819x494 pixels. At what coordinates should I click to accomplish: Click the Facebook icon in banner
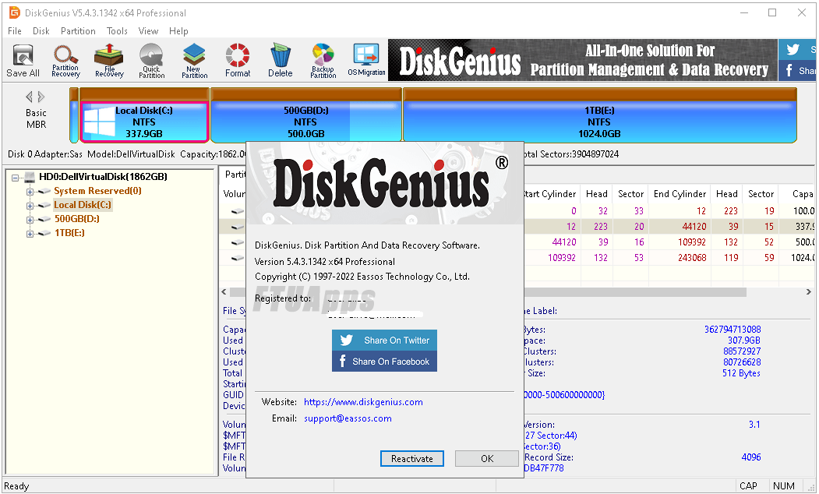pyautogui.click(x=789, y=70)
